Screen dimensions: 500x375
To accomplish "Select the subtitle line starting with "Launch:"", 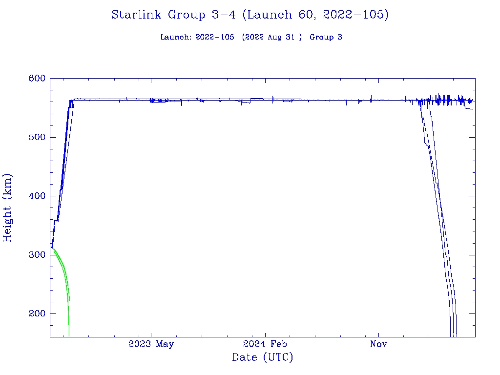I will [x=251, y=37].
